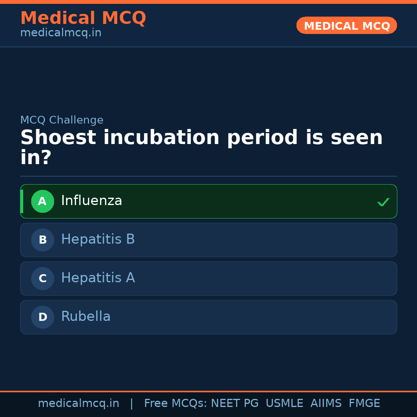Open the medicalmcq.in link under the logo
The image size is (417, 417).
[61, 33]
